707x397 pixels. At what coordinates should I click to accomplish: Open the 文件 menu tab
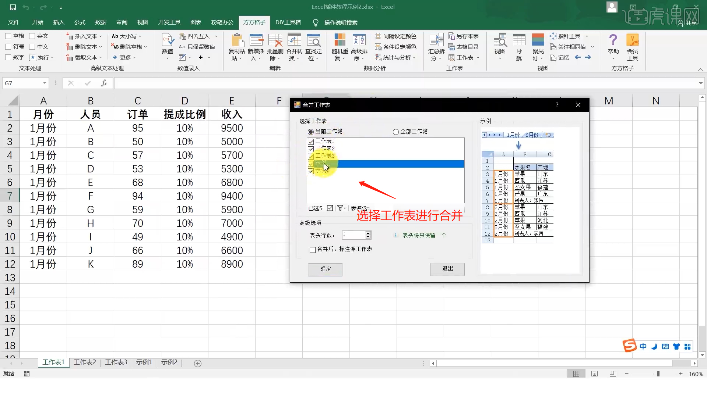[x=14, y=22]
